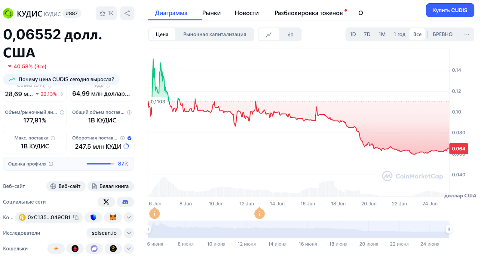This screenshot has height=258, width=481.
Task: Select the 1M time range
Action: click(382, 34)
